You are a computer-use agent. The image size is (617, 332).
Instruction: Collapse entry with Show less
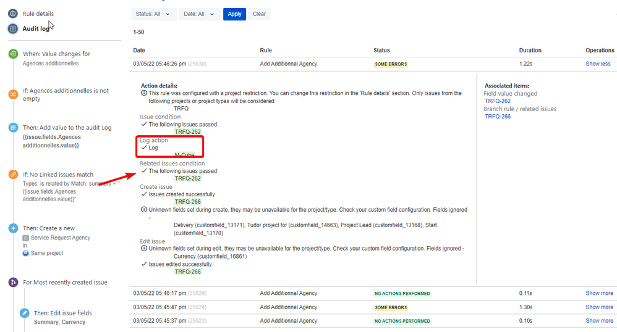pyautogui.click(x=598, y=64)
